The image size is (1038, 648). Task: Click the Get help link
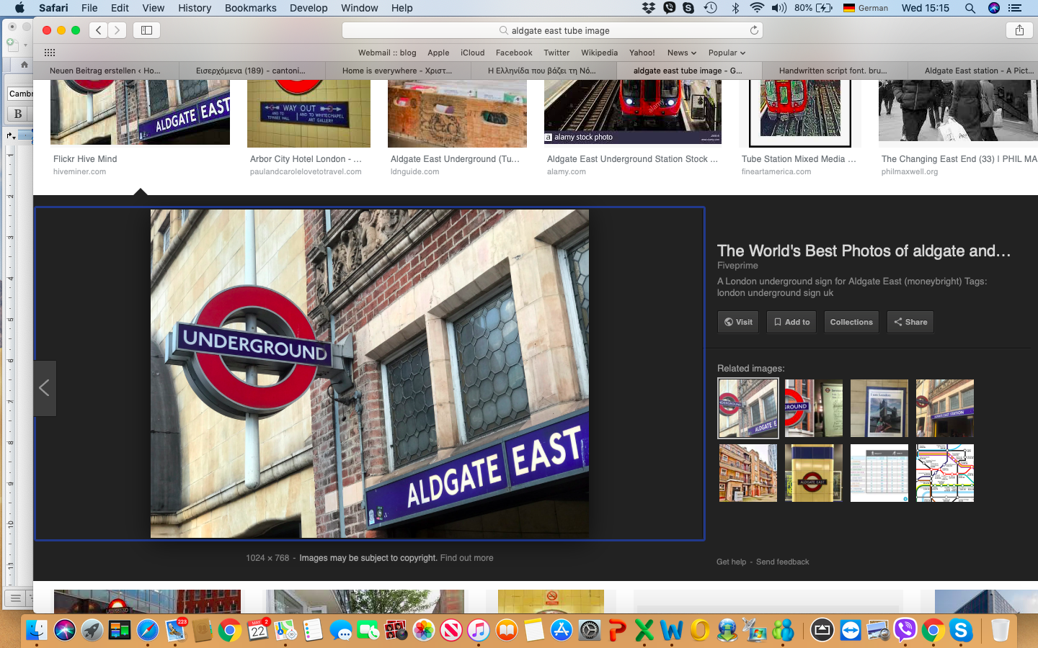(731, 562)
